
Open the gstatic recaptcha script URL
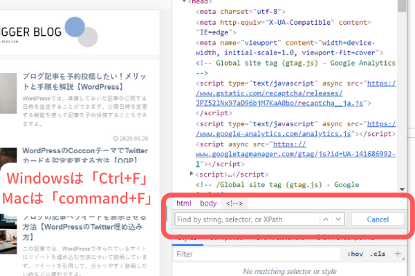tap(295, 93)
